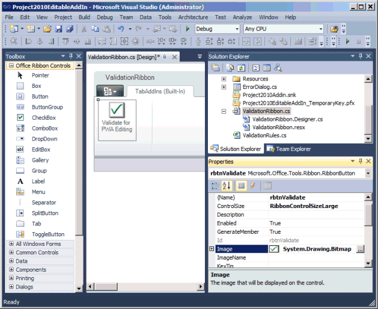Expand Common Controls toolbox section
The width and height of the screenshot is (378, 309).
coord(11,252)
